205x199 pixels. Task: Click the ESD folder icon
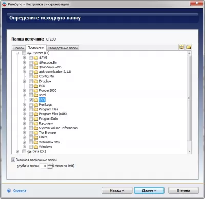click(36, 86)
